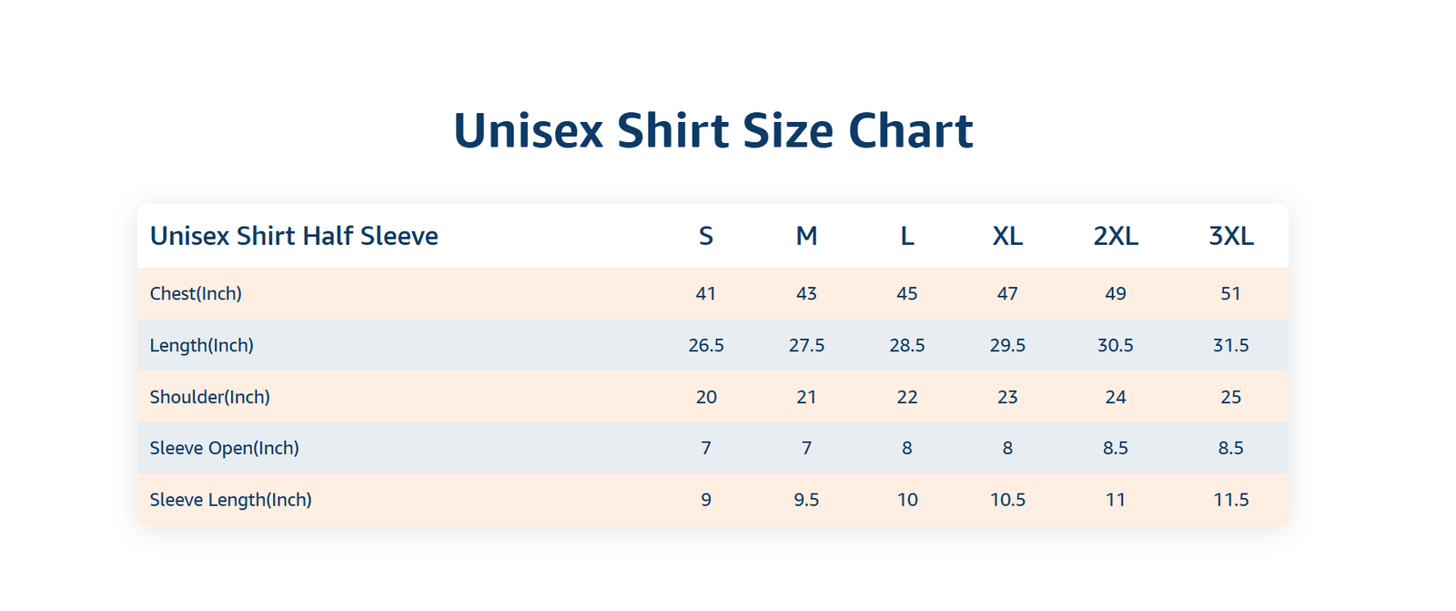Select the Sleeve Length(Inch) row label
The width and height of the screenshot is (1456, 611).
click(231, 500)
